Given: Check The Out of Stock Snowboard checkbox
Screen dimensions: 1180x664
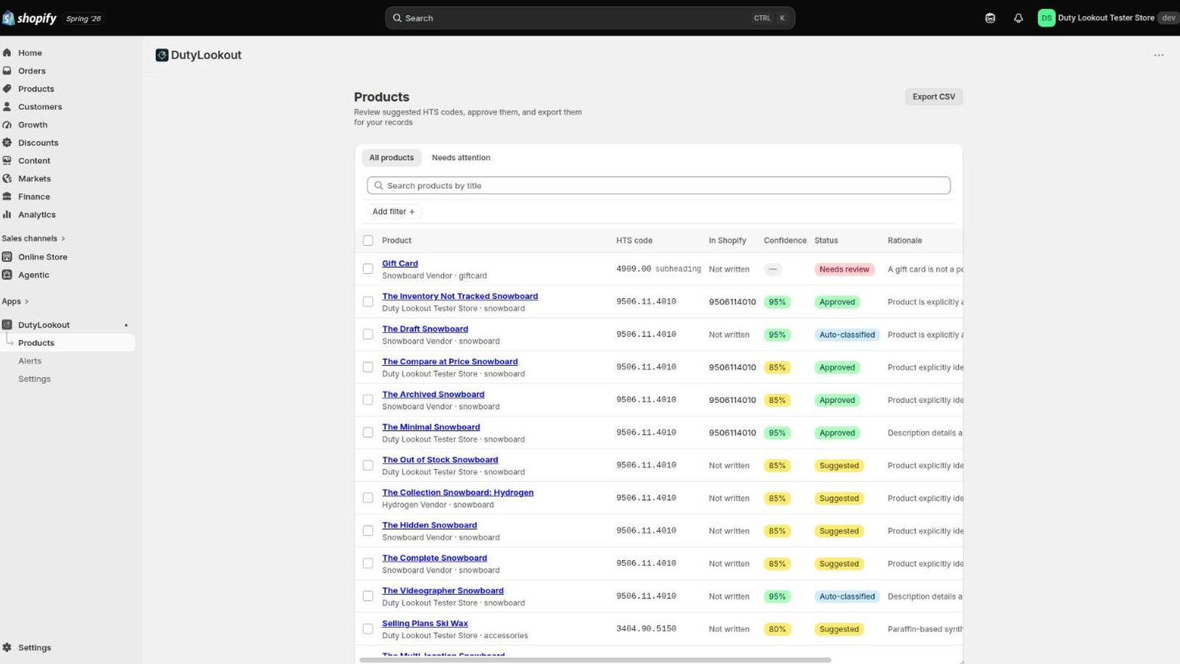Looking at the screenshot, I should click(x=368, y=465).
